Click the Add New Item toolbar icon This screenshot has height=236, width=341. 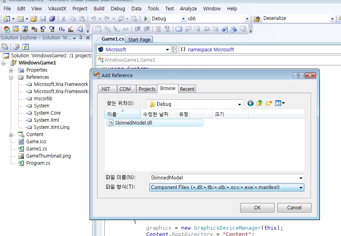tap(20, 19)
